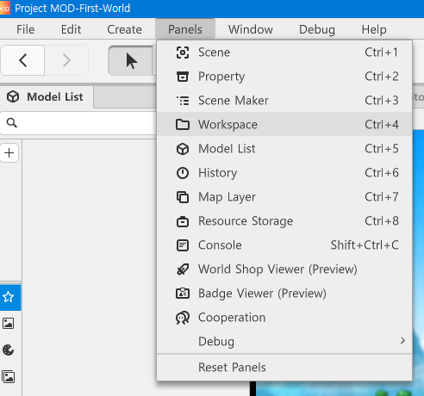Select the star favorites category icon

pos(9,297)
